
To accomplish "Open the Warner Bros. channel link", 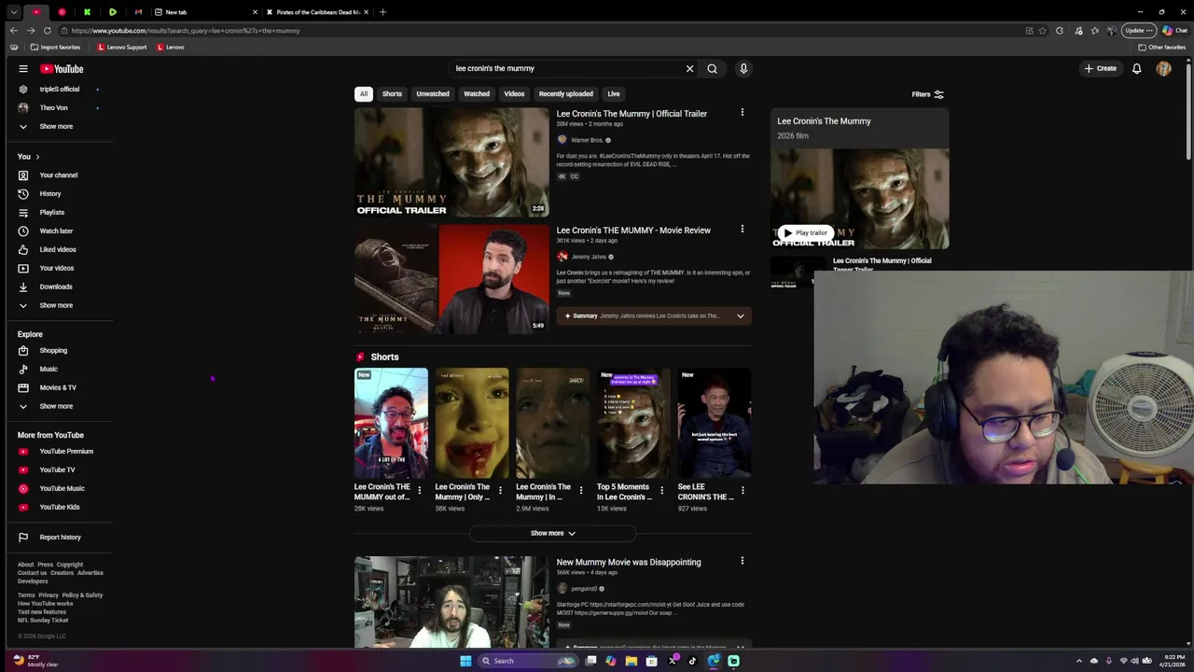I will point(587,140).
